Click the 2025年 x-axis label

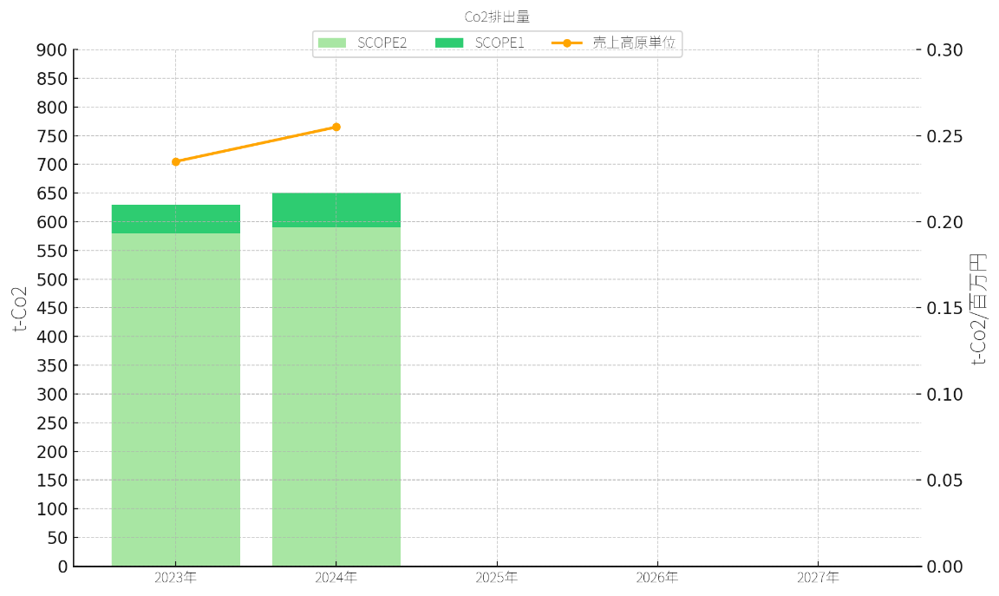point(497,578)
